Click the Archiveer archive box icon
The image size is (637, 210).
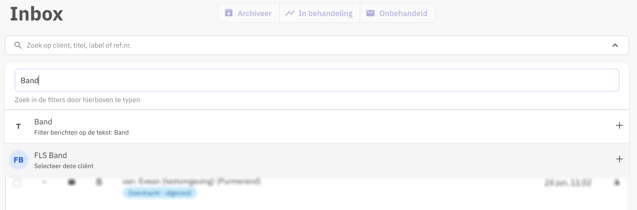pos(229,13)
